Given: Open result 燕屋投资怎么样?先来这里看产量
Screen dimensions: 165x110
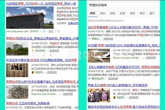Looking at the screenshot, I should (x=42, y=82).
